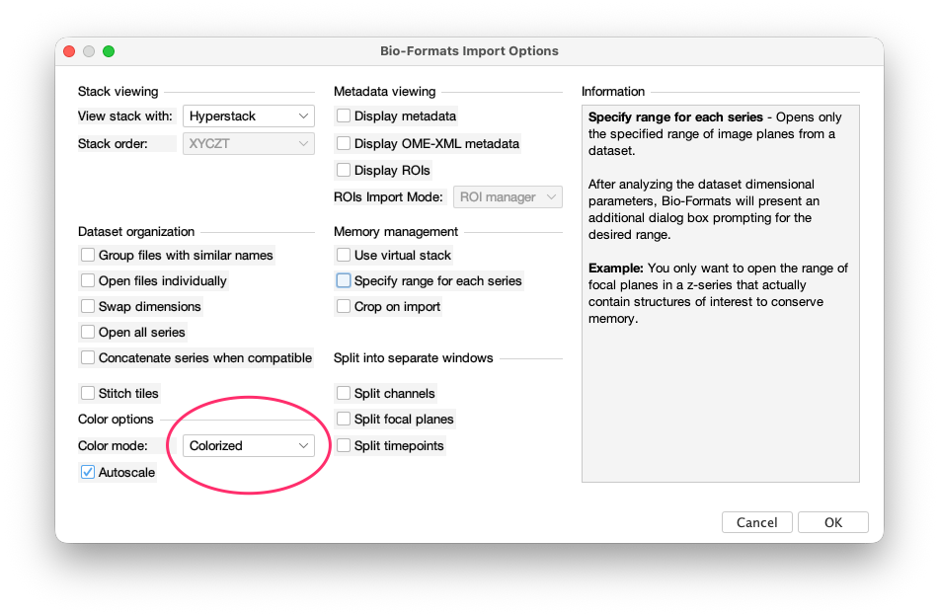This screenshot has width=939, height=616.
Task: Enable Open all series
Action: tap(88, 333)
